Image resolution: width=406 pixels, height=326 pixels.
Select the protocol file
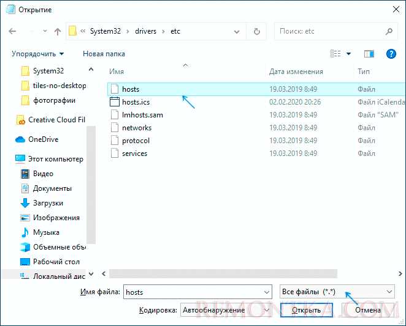click(256, 141)
